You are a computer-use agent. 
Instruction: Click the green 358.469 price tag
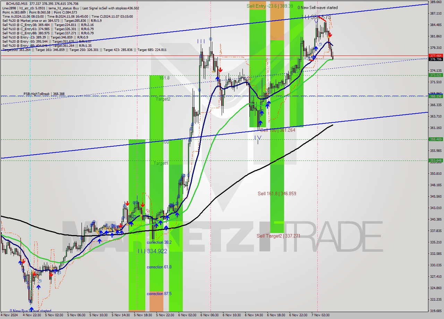point(436,139)
